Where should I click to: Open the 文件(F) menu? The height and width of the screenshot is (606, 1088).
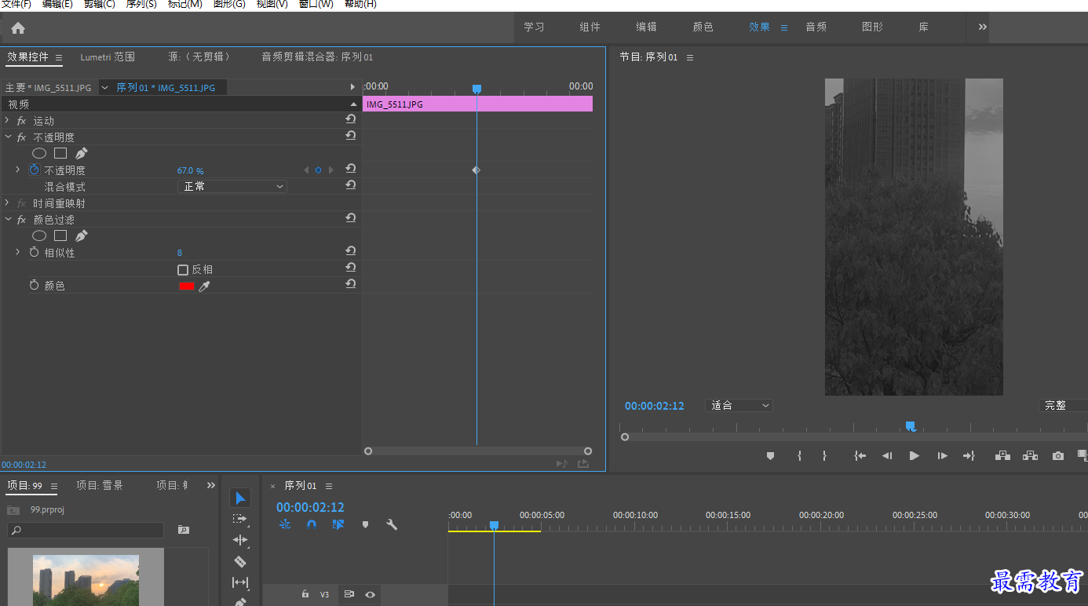16,5
